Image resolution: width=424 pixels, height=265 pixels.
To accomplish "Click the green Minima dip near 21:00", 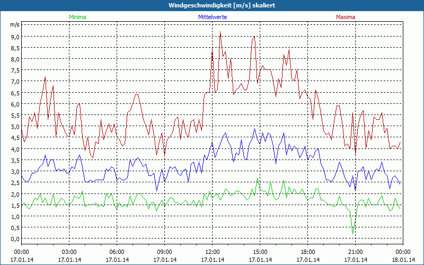I will pos(352,233).
